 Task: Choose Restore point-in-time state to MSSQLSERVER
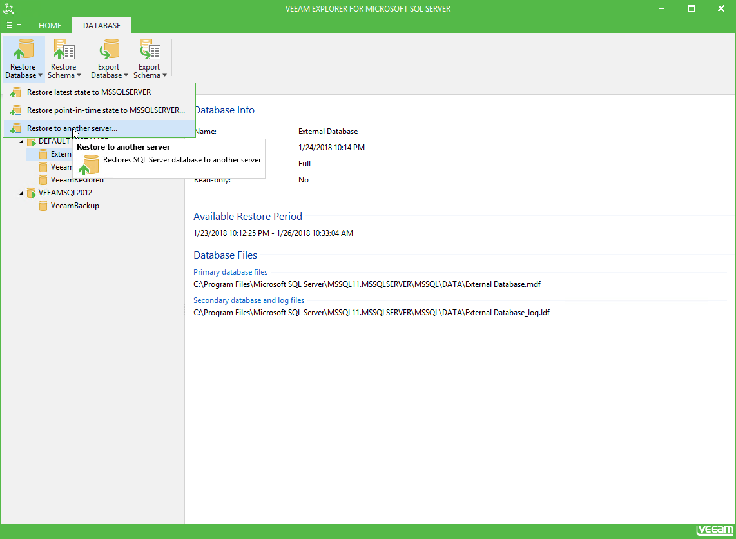pos(99,110)
